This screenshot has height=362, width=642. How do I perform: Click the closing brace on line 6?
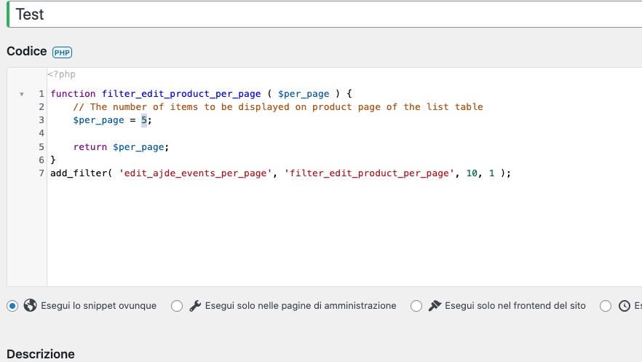pos(53,160)
